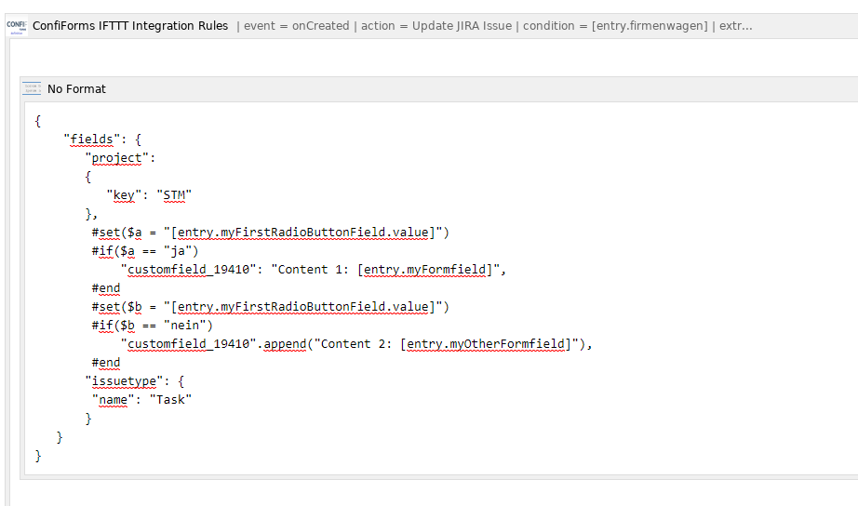Viewport: 858px width, 506px height.
Task: Click the No Format macro icon
Action: tap(32, 88)
